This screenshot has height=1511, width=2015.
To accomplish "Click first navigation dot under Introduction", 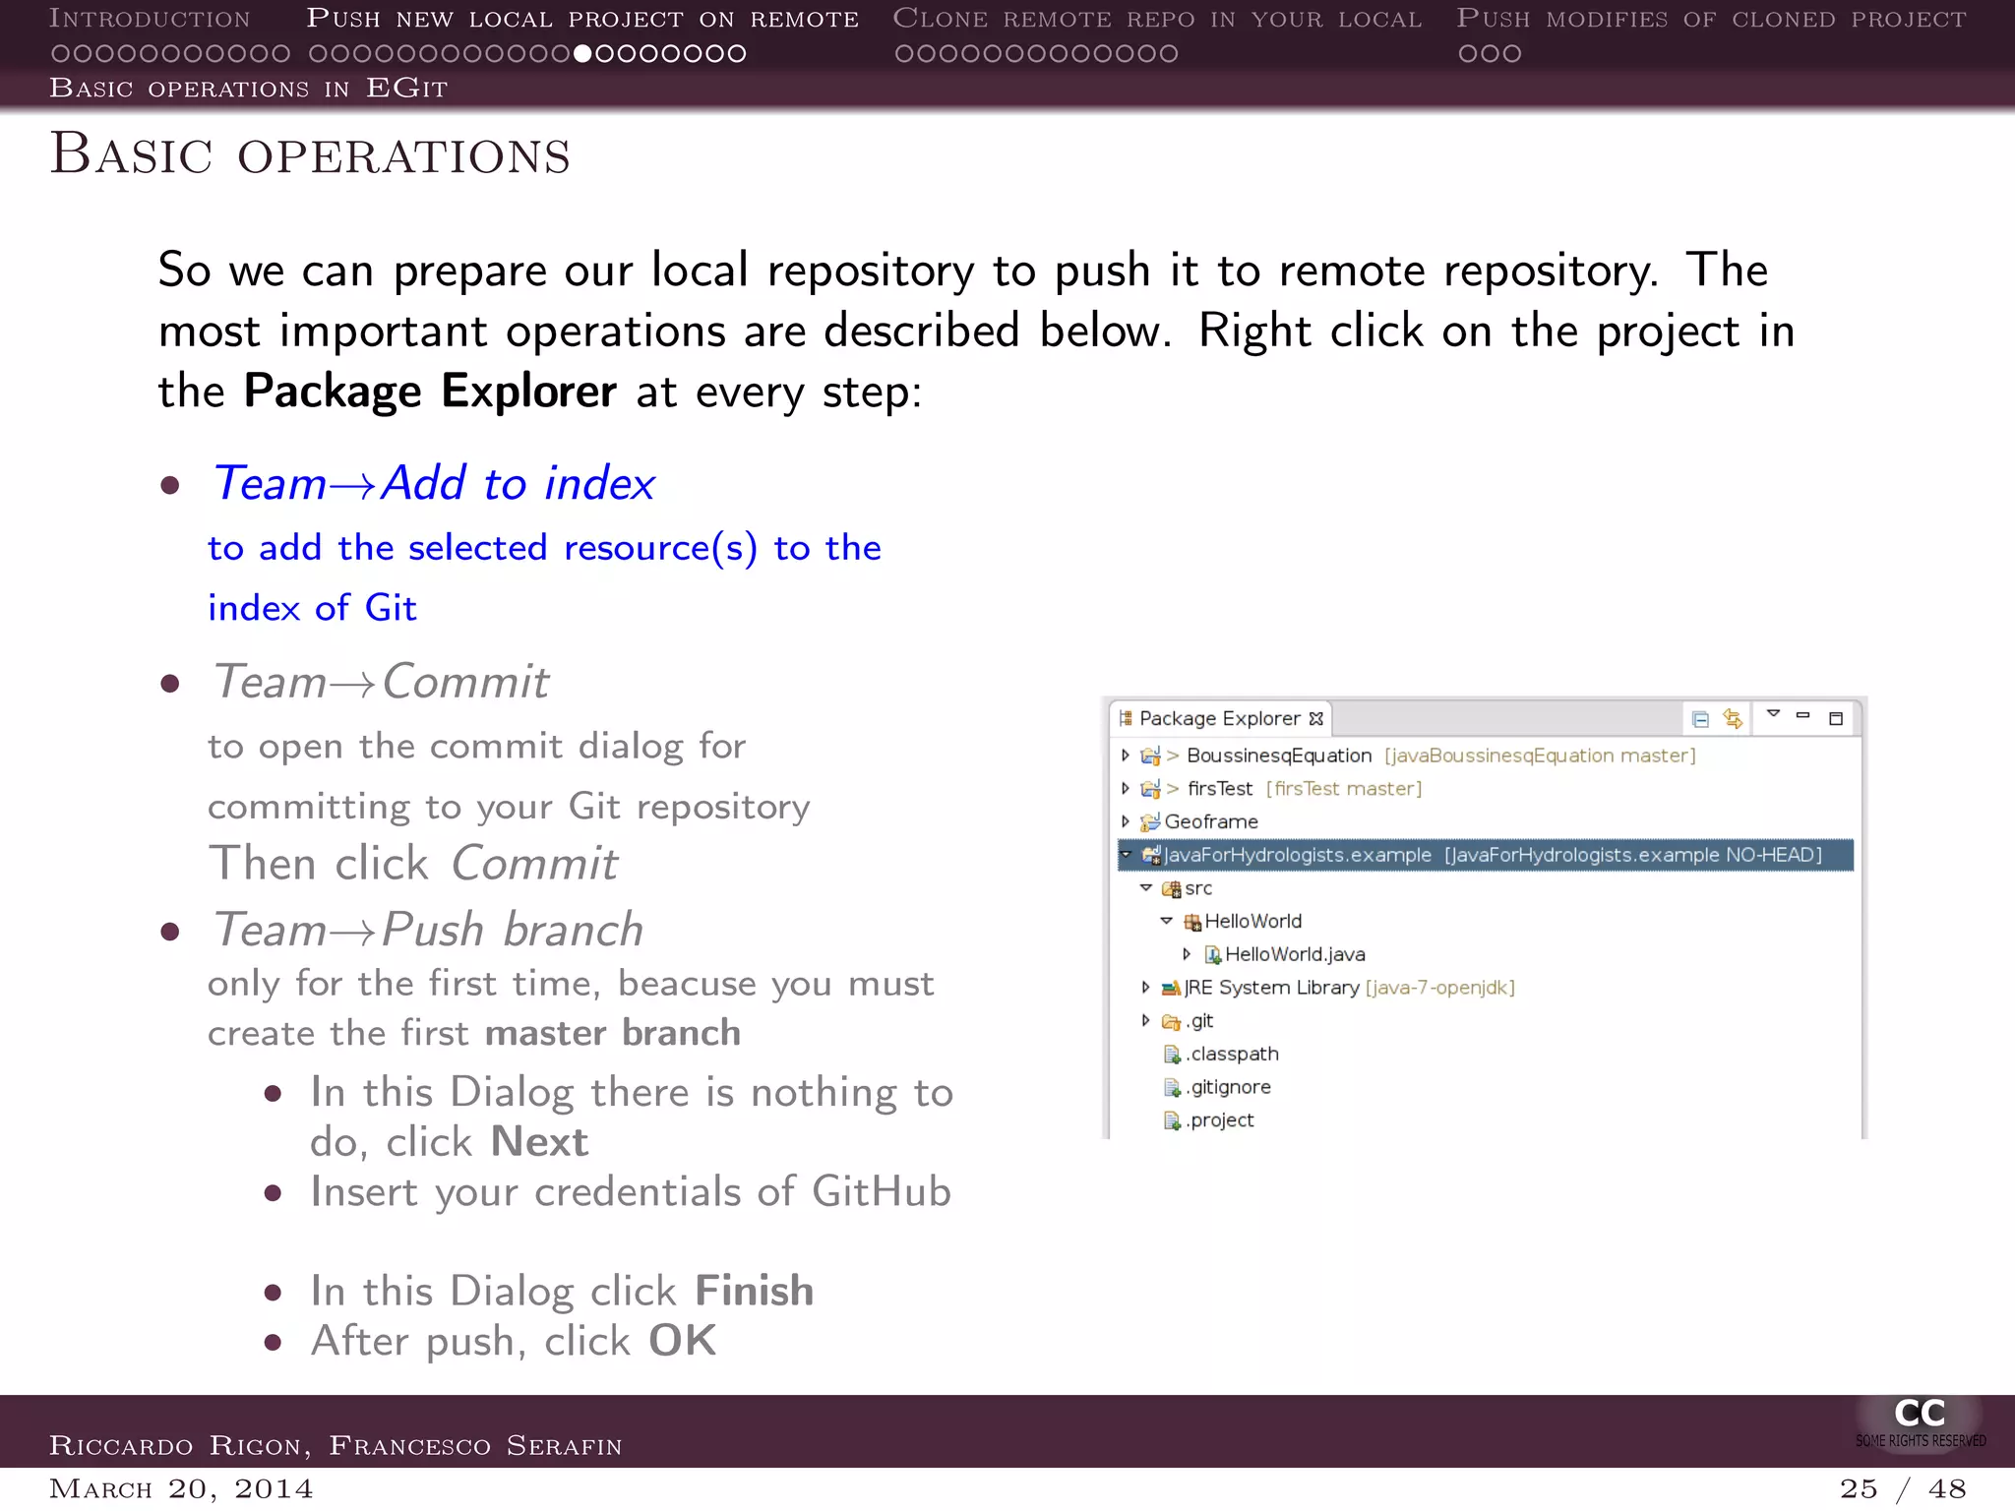I will pyautogui.click(x=60, y=53).
